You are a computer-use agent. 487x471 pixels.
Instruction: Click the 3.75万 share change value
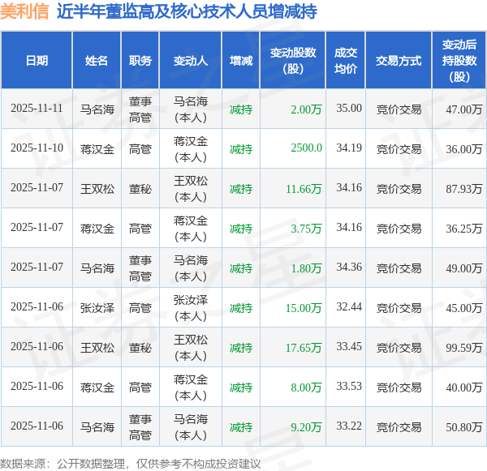(x=306, y=229)
